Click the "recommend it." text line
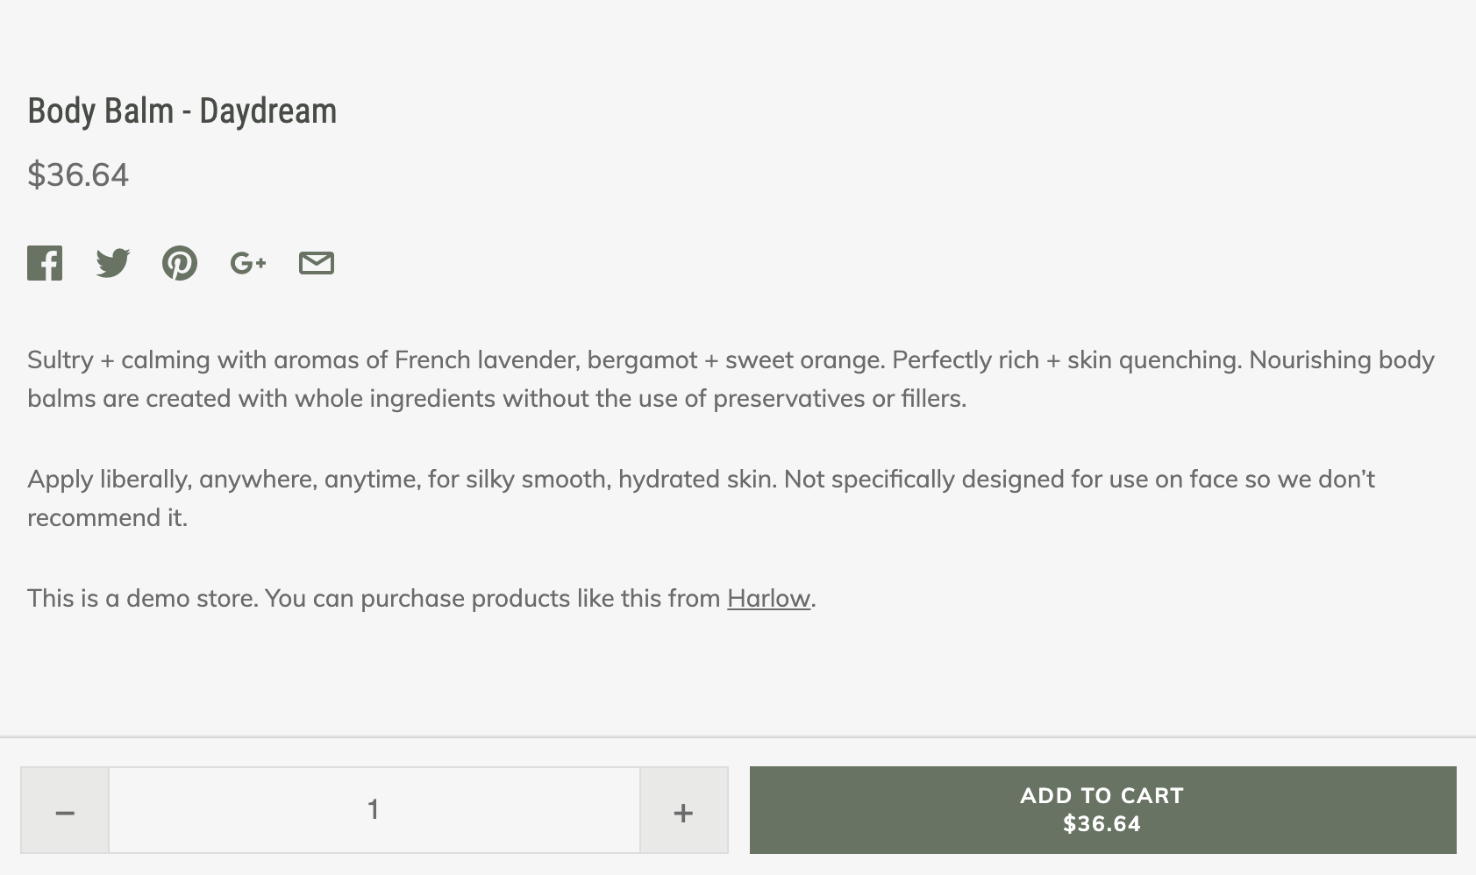The image size is (1476, 875). click(x=107, y=518)
